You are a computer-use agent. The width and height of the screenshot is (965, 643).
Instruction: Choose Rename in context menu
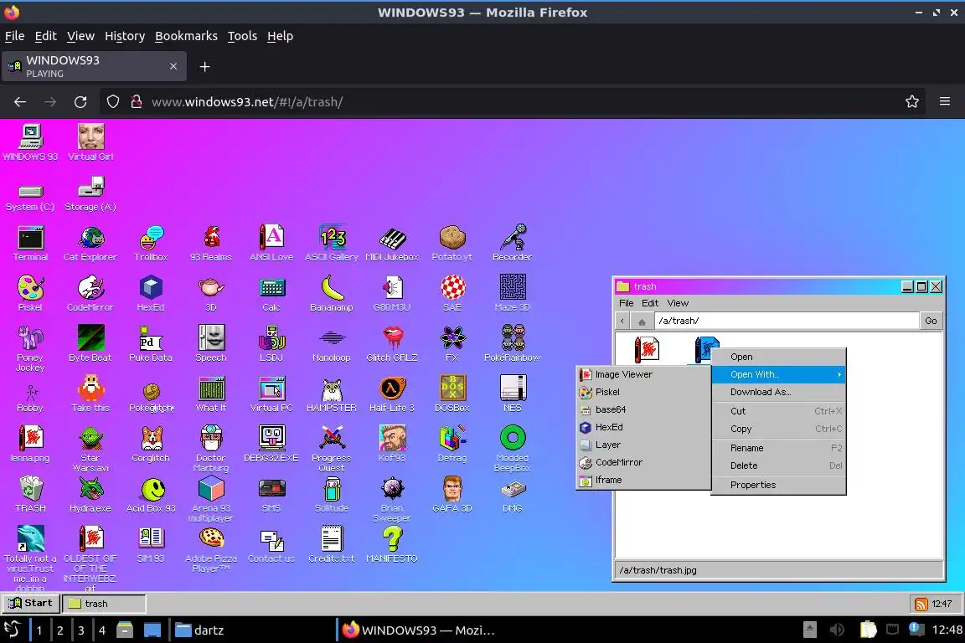[778, 448]
